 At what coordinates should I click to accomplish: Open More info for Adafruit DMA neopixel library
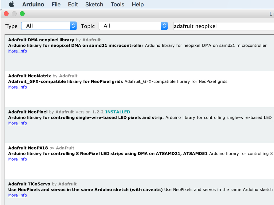[x=18, y=51]
